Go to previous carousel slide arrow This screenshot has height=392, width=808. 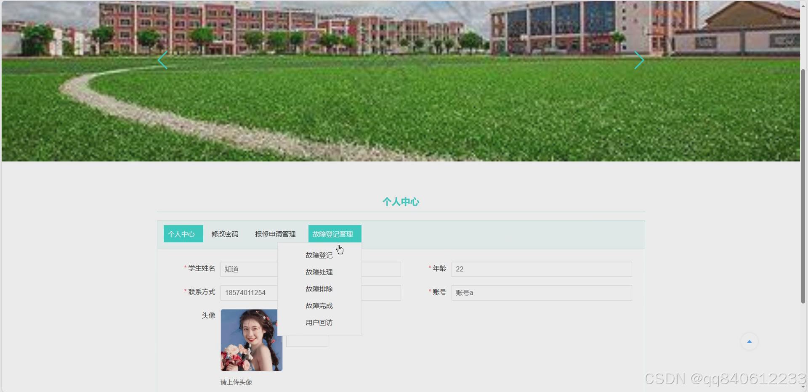pos(162,60)
